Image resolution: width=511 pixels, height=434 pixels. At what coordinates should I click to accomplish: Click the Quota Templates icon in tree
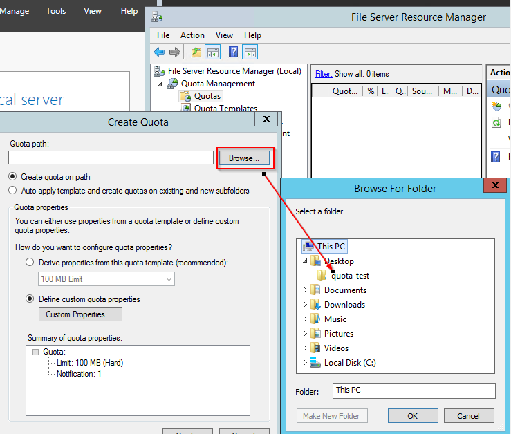pos(186,108)
